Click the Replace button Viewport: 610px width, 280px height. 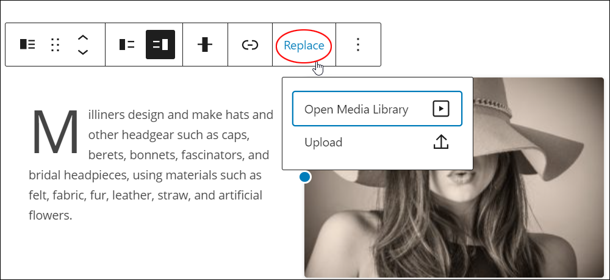click(304, 46)
